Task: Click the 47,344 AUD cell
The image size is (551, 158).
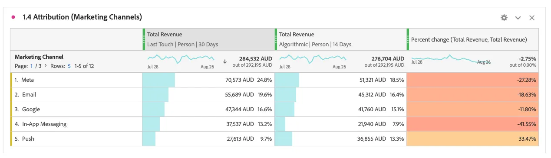Action: pyautogui.click(x=208, y=110)
